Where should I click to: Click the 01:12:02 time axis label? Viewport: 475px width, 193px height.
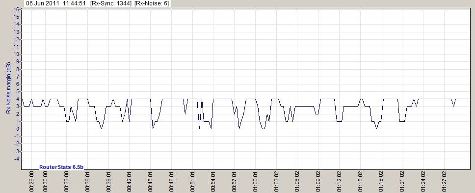(339, 181)
